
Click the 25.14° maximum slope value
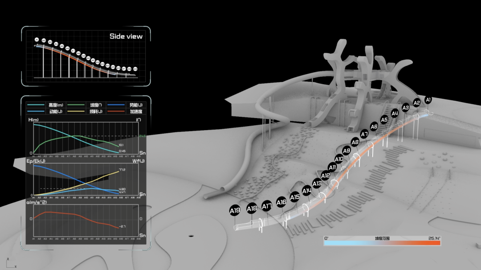click(x=434, y=238)
